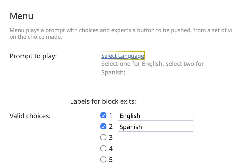This screenshot has height=165, width=232.
Task: Open the Select Language prompt link
Action: click(123, 56)
